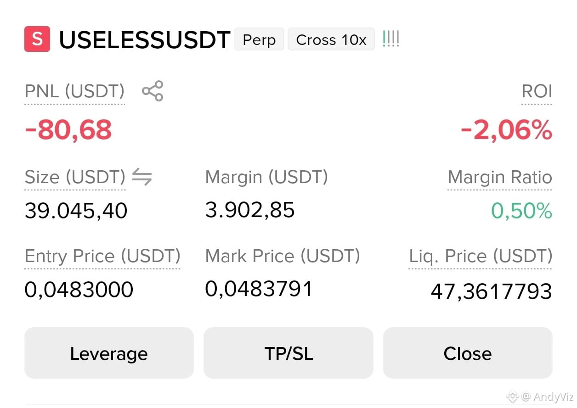Tap Size (USDT) label
Screen dimensions: 577x408
click(x=75, y=177)
